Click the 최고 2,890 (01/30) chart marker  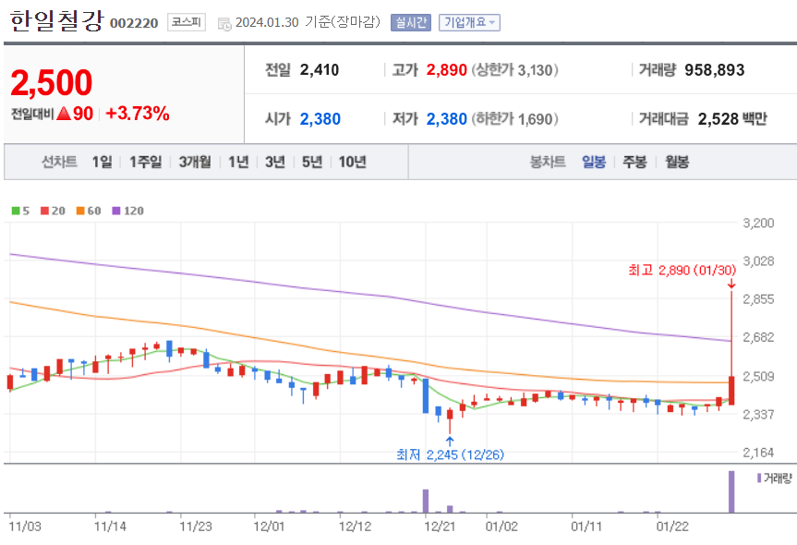click(x=682, y=270)
